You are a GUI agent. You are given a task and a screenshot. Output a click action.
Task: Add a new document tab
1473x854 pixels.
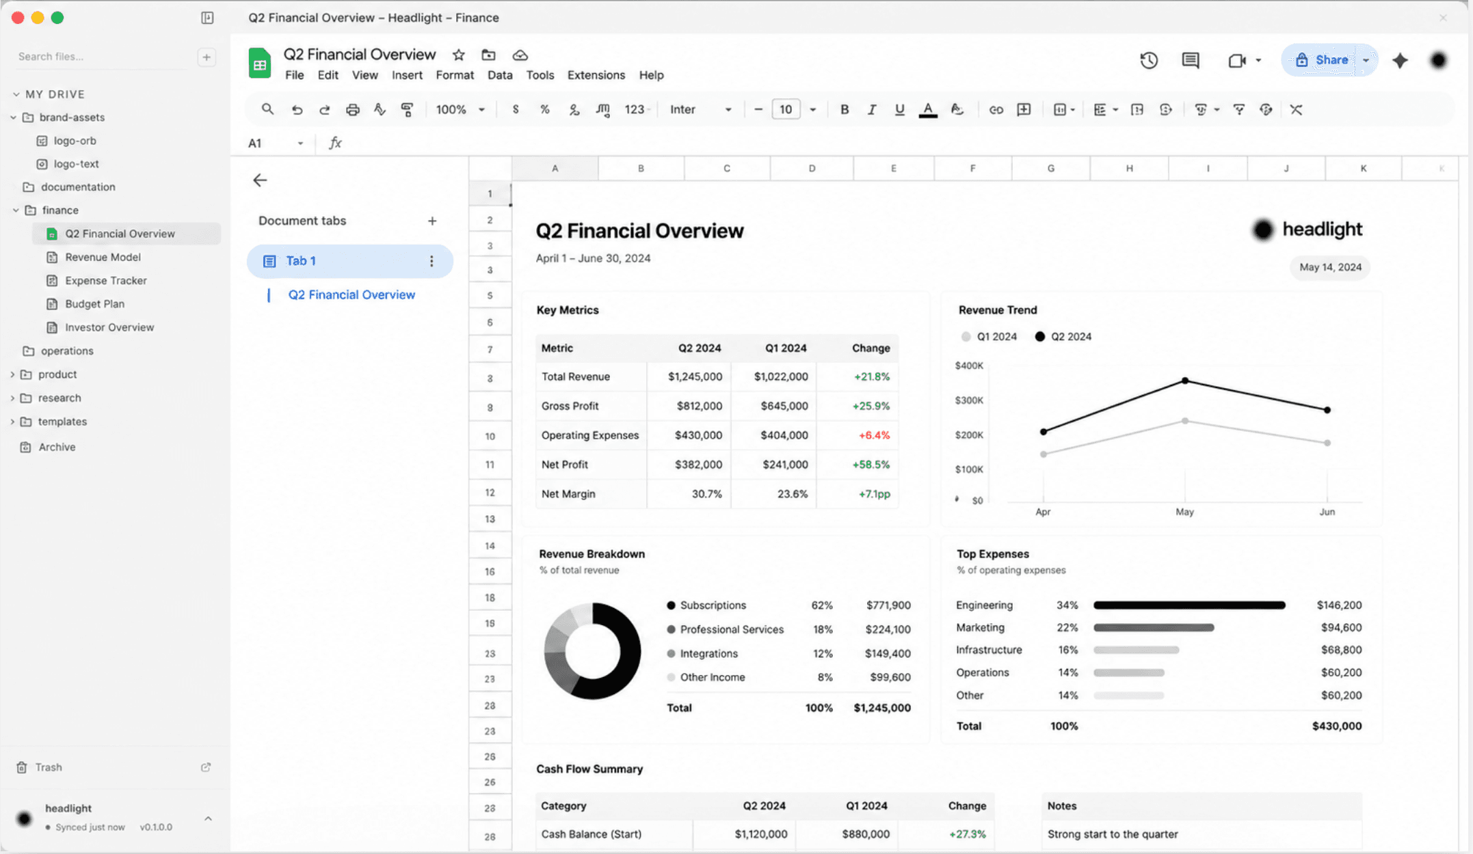click(x=432, y=221)
